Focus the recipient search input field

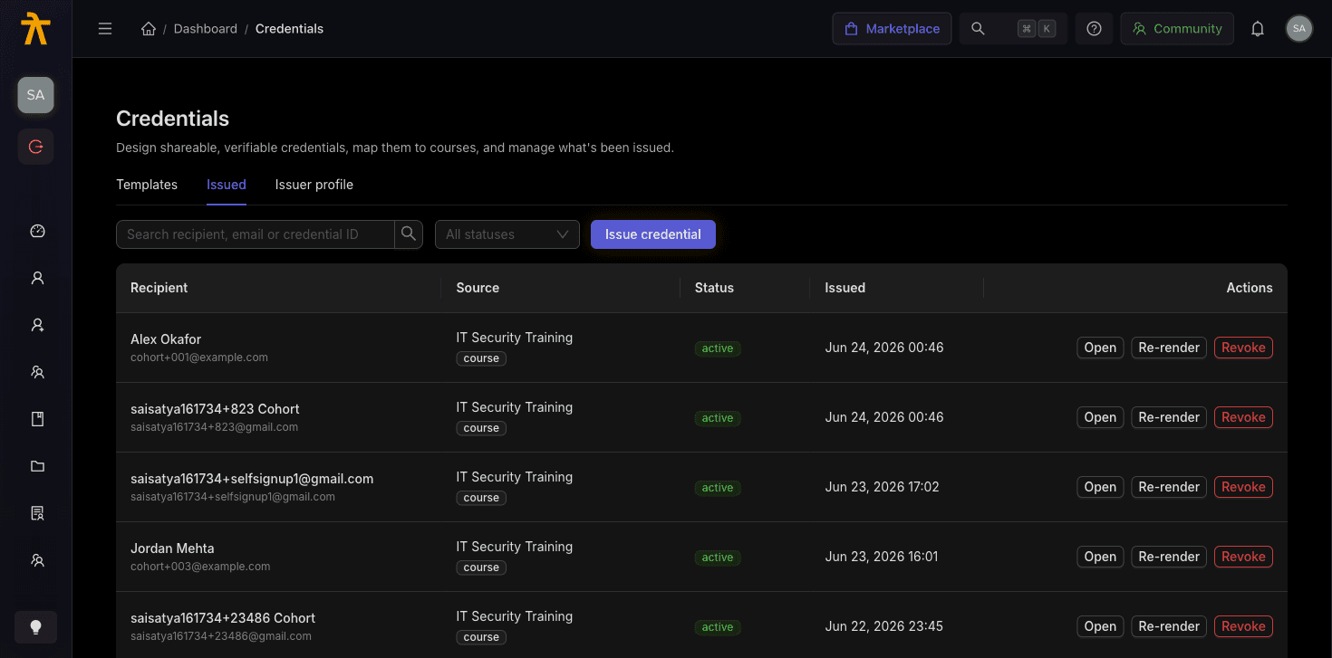256,234
